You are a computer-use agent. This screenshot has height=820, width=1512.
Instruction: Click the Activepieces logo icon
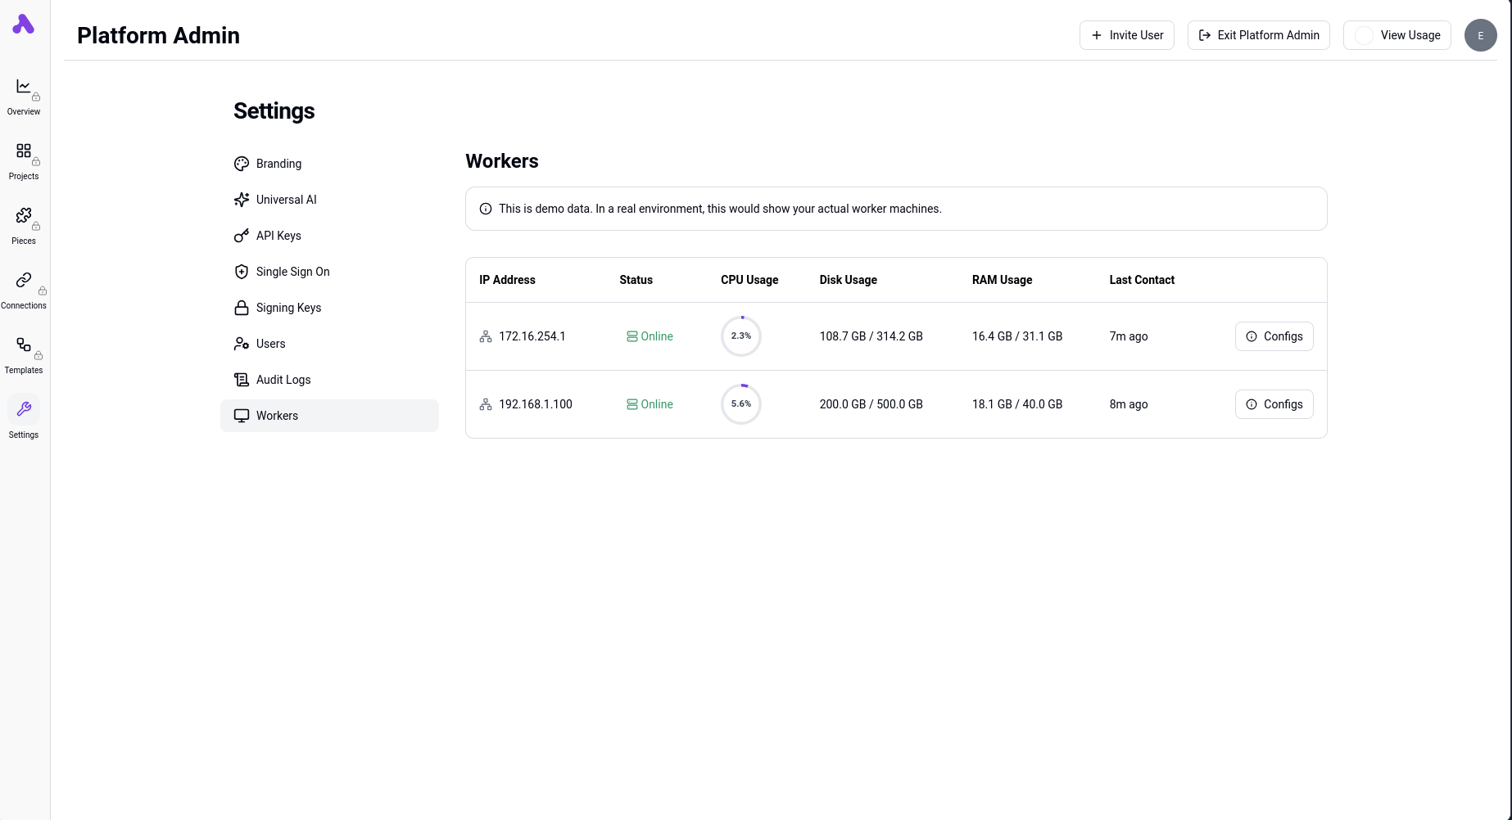point(24,25)
